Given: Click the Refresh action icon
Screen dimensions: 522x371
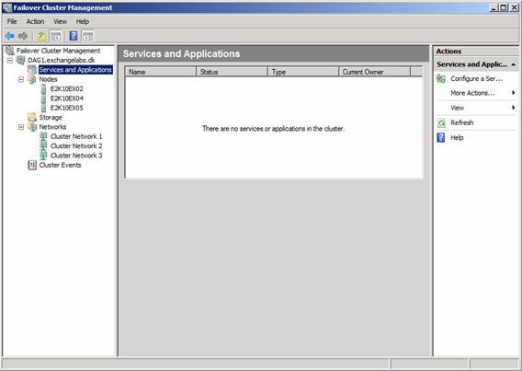Looking at the screenshot, I should click(441, 122).
